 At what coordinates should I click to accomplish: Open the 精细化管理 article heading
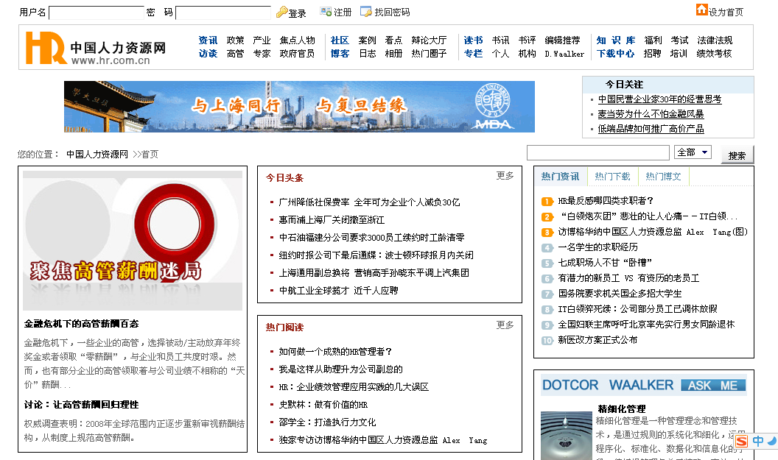622,409
